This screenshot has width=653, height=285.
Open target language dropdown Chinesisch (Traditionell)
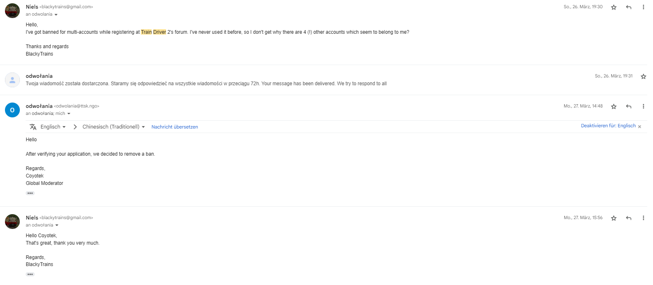click(114, 127)
